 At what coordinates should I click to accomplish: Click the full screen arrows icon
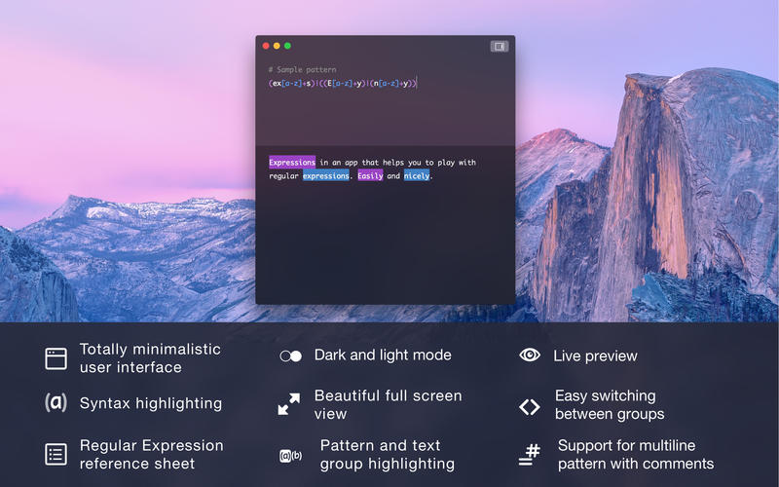pos(288,404)
